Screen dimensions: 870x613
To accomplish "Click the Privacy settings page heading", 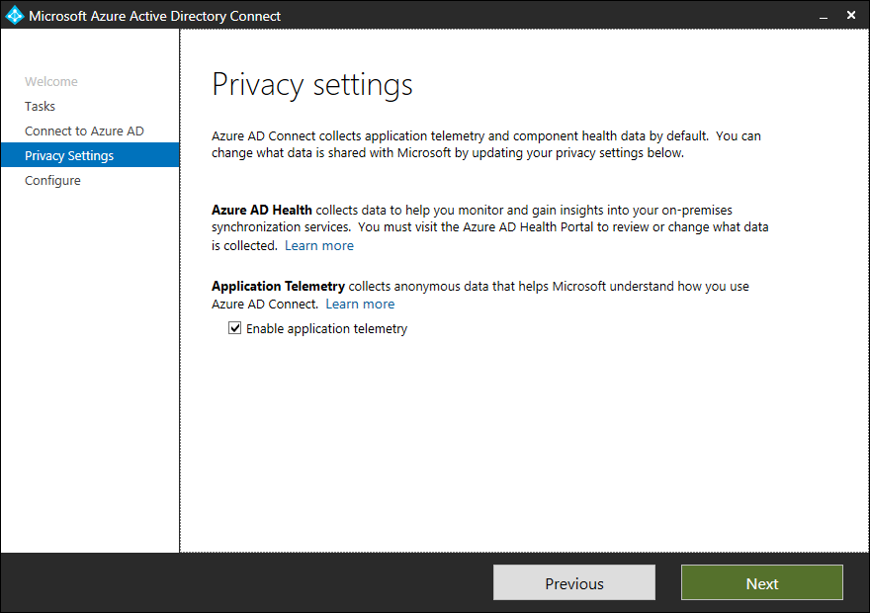I will tap(311, 84).
